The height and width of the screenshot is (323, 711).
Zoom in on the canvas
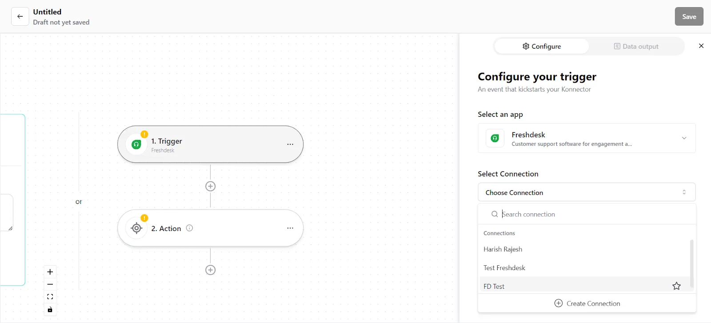click(50, 272)
